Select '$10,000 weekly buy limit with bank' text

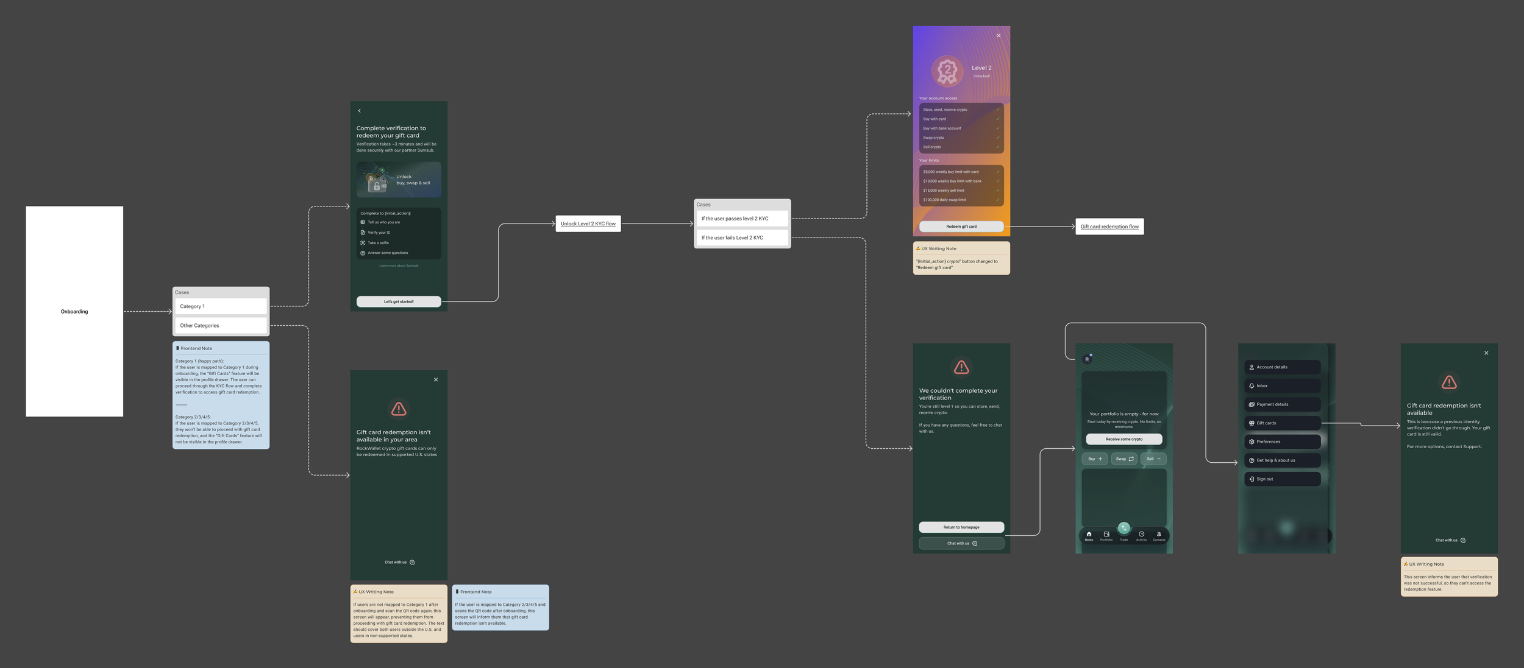952,181
